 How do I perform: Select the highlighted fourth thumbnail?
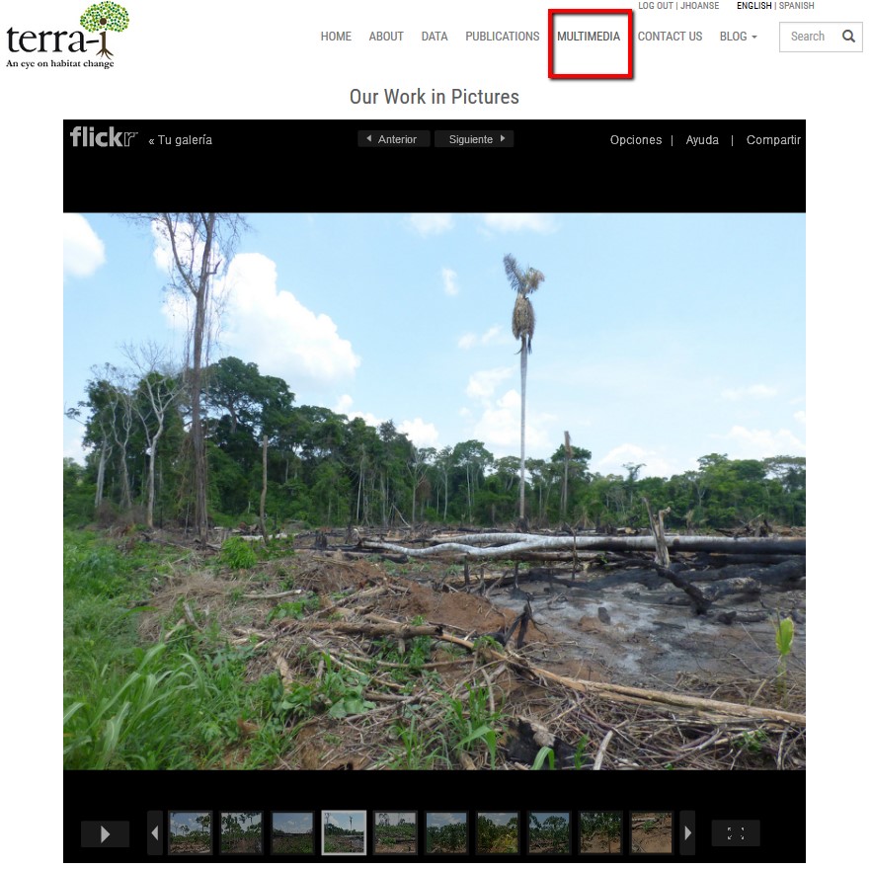[344, 832]
